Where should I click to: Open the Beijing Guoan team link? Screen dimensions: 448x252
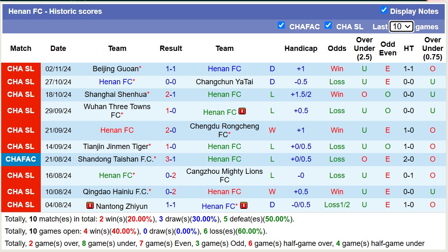(x=115, y=69)
